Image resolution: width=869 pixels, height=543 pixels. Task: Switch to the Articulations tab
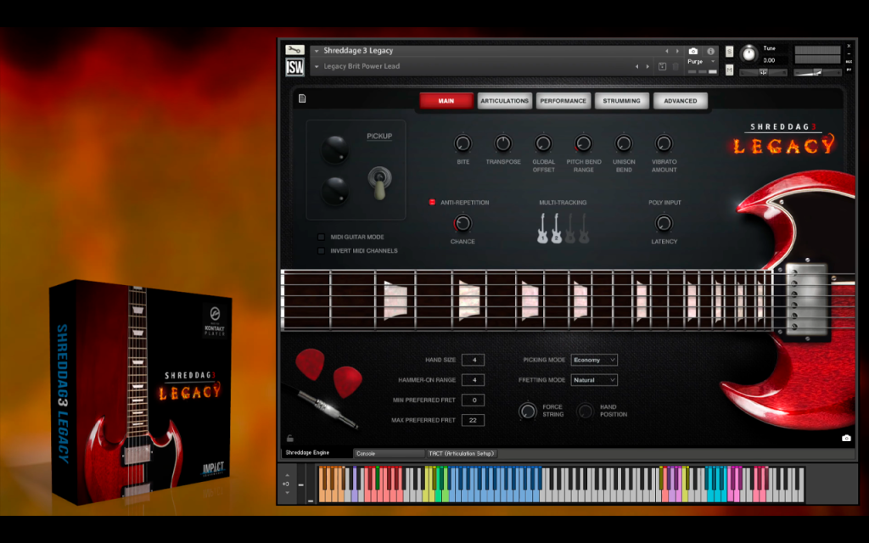point(504,101)
